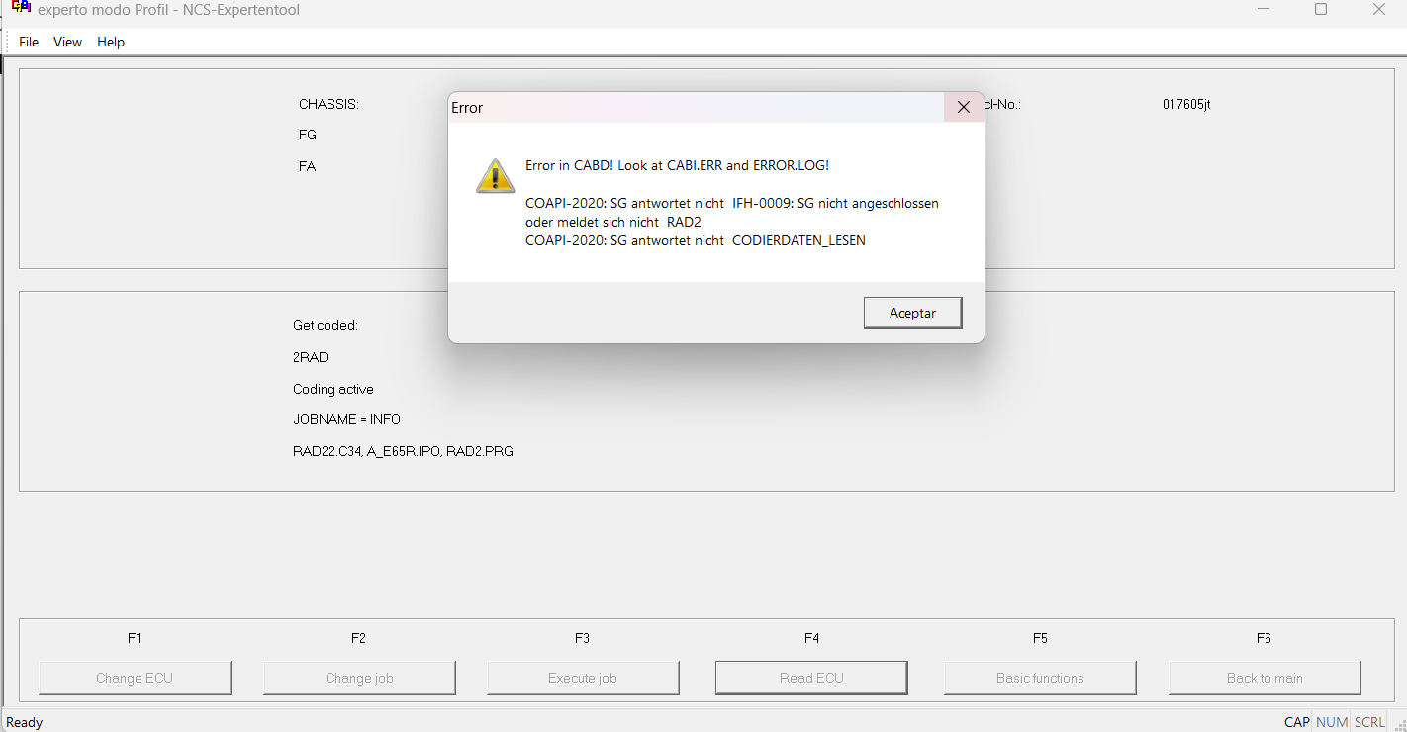Go Back to main screen
1407x732 pixels.
point(1265,678)
